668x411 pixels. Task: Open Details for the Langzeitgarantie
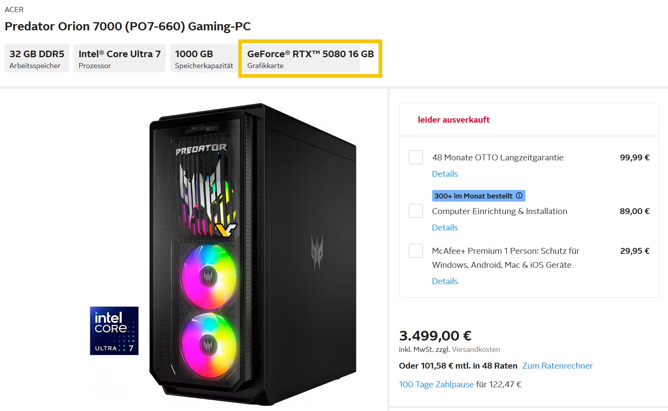tap(444, 174)
